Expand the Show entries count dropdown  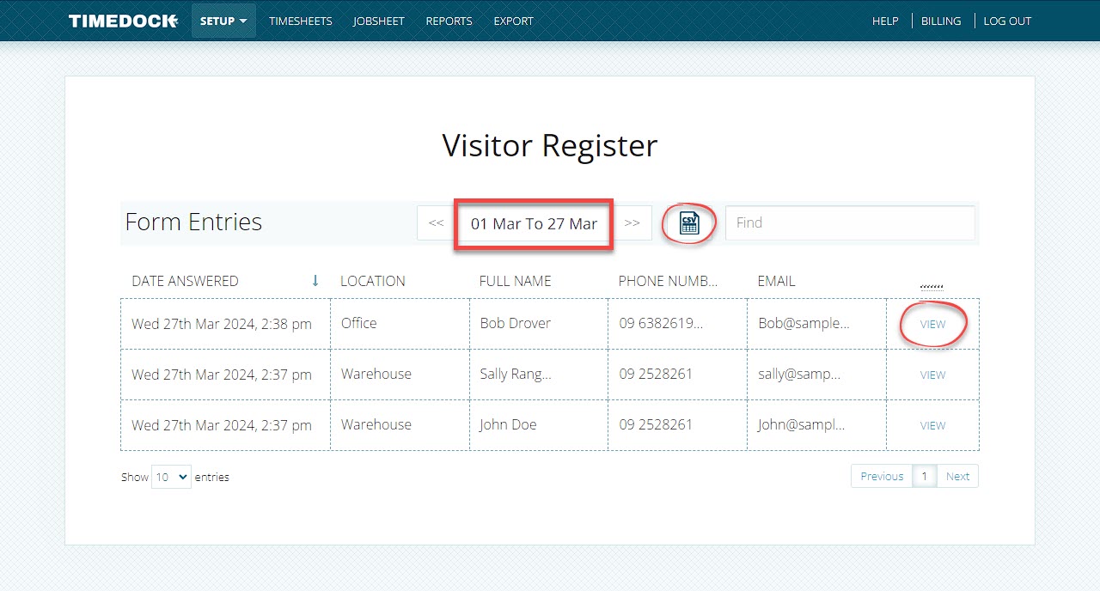(171, 477)
